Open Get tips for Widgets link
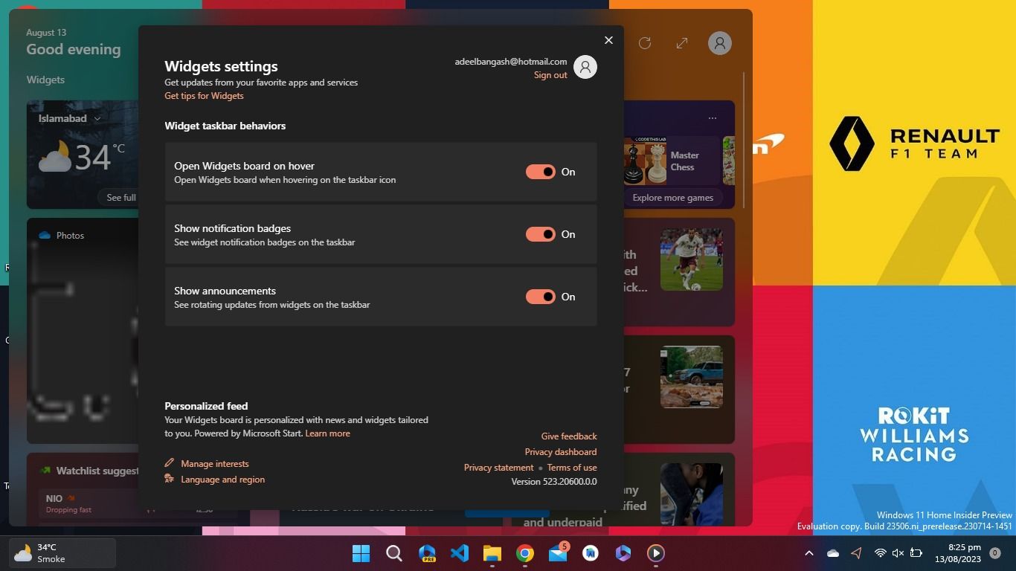The image size is (1016, 571). pos(204,96)
